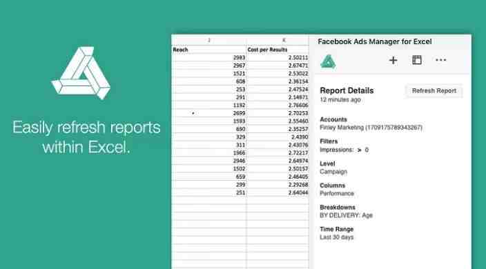Click the Finley Marketing account entry
This screenshot has width=486, height=269.
[371, 128]
